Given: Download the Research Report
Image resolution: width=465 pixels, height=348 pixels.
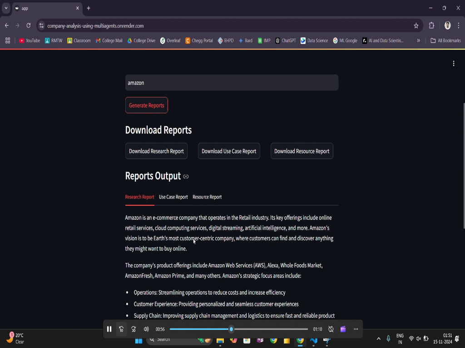Looking at the screenshot, I should (x=156, y=151).
